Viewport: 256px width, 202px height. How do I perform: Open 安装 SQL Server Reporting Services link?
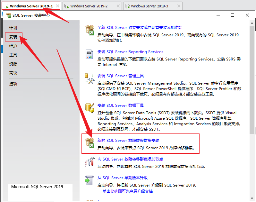click(x=130, y=52)
